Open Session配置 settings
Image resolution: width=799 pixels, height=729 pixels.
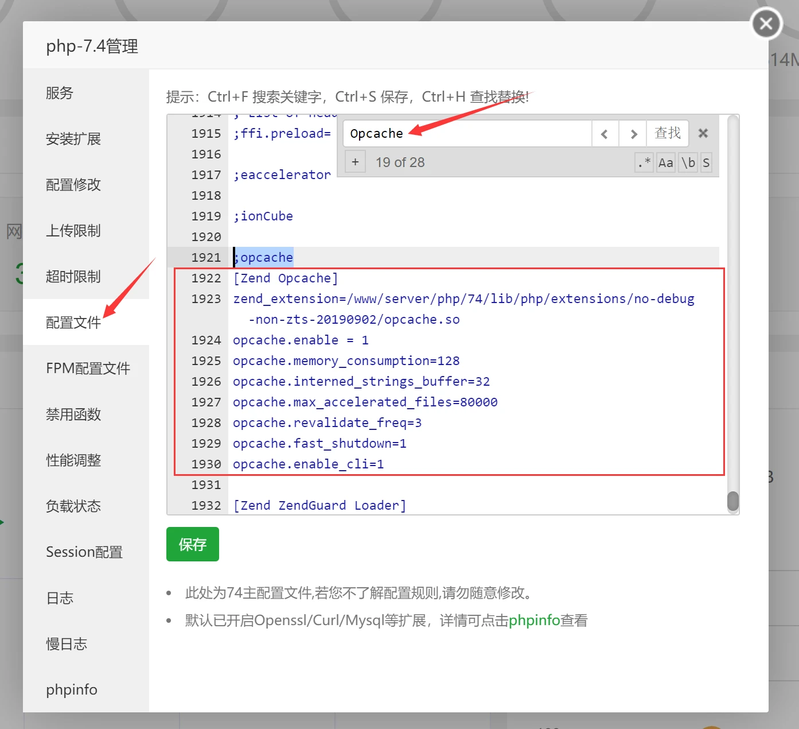point(84,552)
